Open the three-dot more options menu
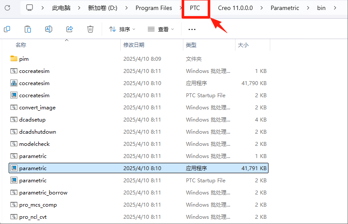 pos(192,29)
